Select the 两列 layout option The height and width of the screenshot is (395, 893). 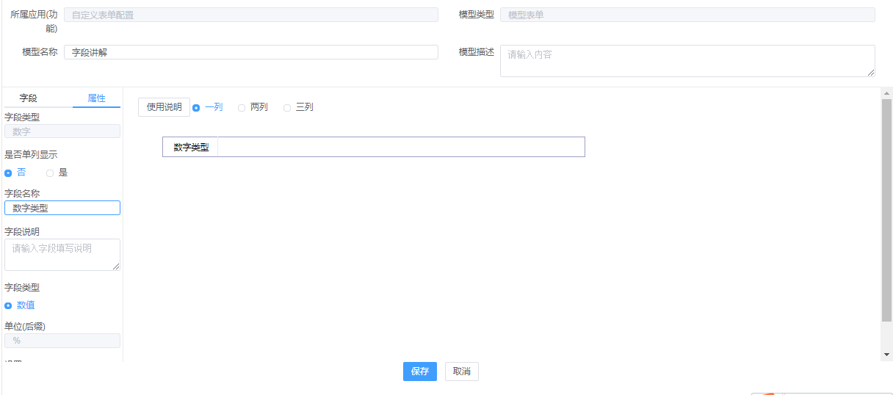pyautogui.click(x=242, y=108)
